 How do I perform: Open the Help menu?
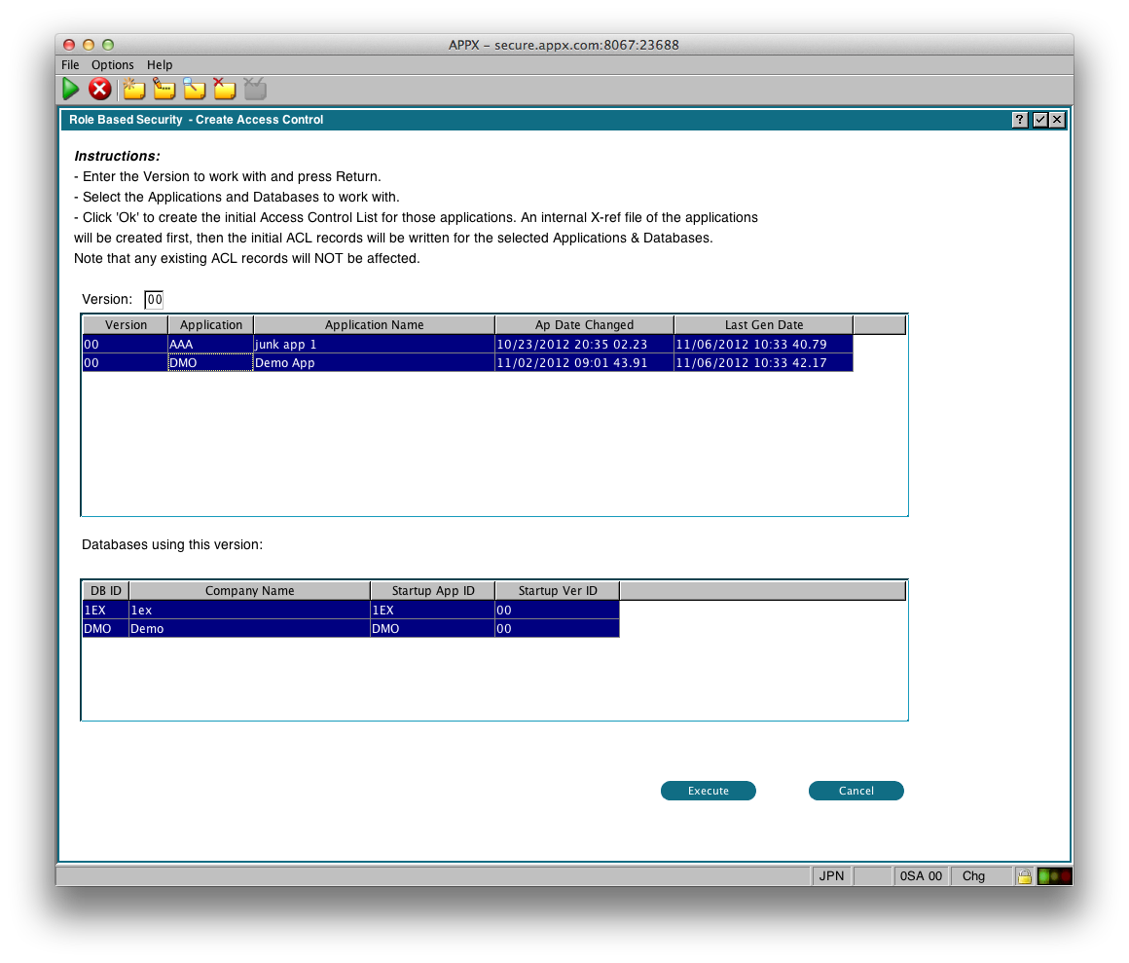click(160, 65)
